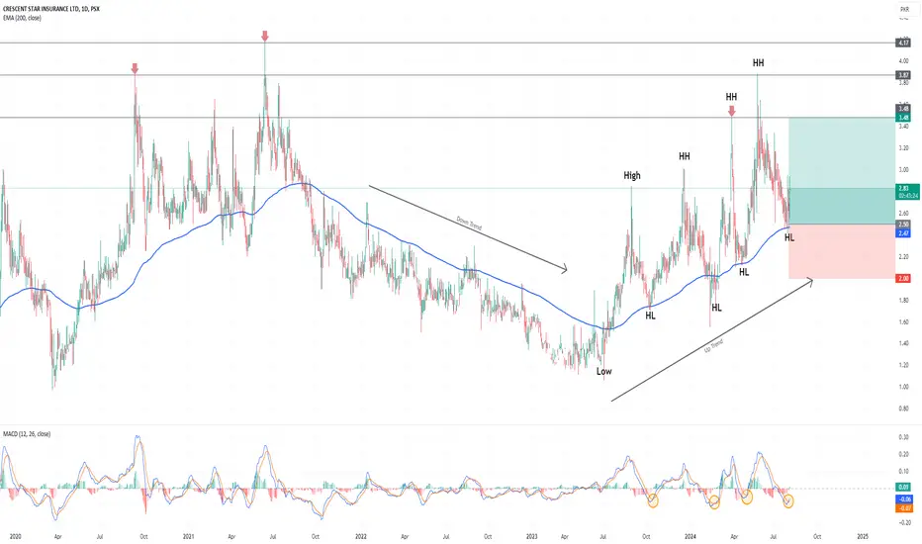Select the EMA (200, close) indicator legend

point(22,18)
